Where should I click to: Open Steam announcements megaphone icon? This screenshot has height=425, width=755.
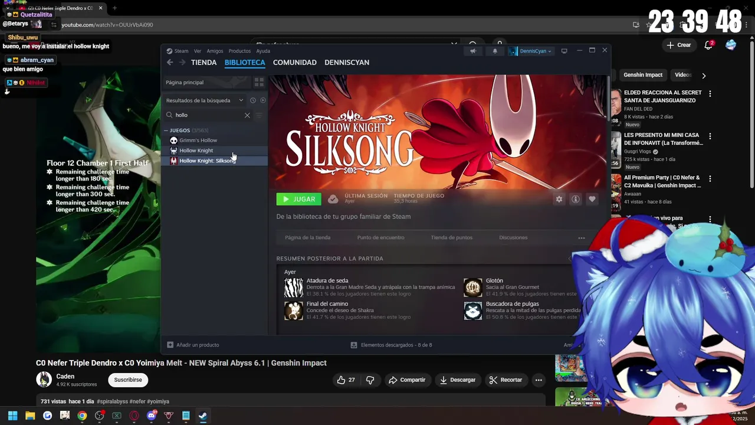tap(473, 51)
